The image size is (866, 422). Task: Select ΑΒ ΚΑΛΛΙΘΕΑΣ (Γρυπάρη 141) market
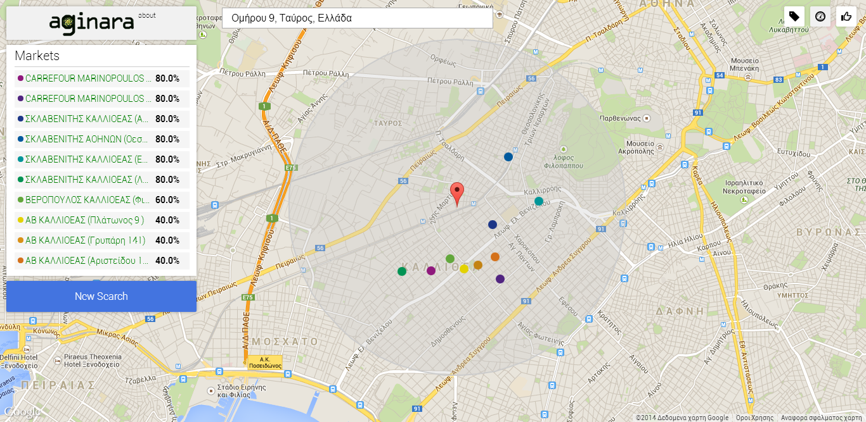coord(102,240)
